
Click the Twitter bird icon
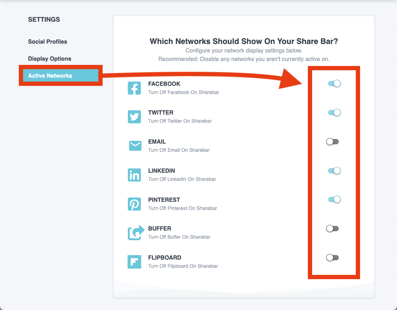(135, 117)
